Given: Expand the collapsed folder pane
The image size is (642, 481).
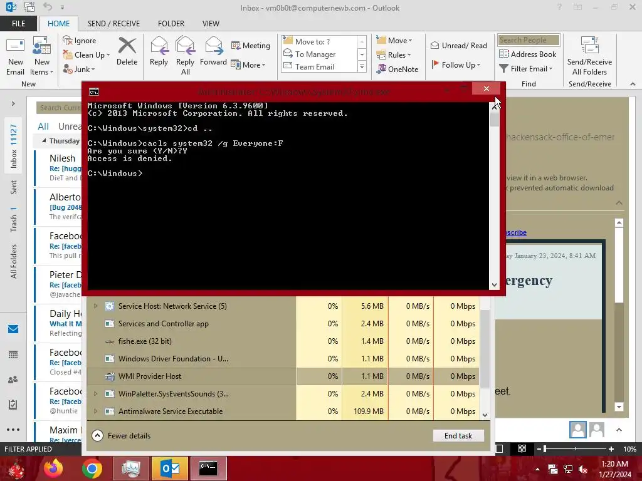Looking at the screenshot, I should point(13,104).
